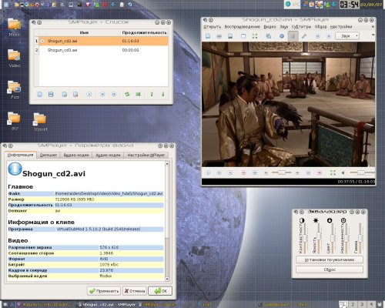The image size is (385, 308).
Task: Click the open-file icon in SMPlayer toolbar
Action: 208,36
